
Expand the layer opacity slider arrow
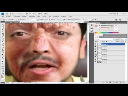(x=126, y=39)
